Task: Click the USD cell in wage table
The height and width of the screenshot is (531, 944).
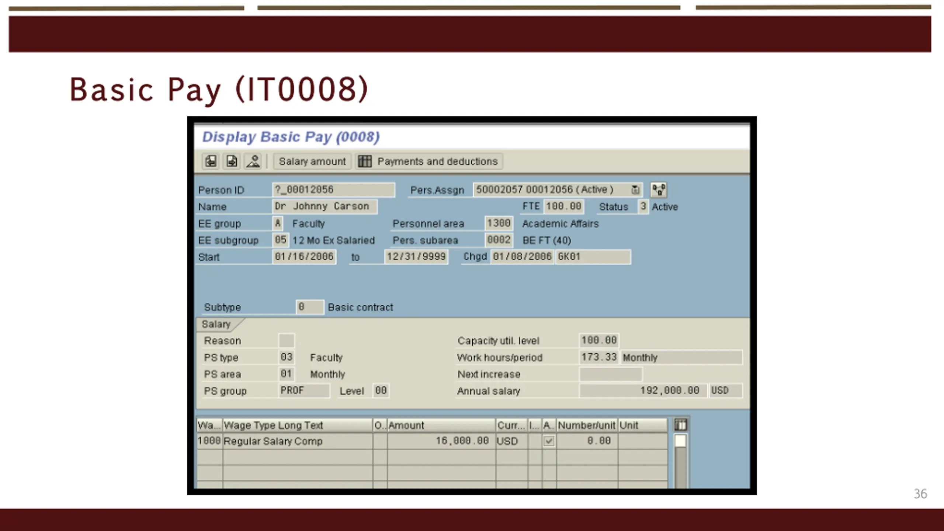Action: [511, 441]
